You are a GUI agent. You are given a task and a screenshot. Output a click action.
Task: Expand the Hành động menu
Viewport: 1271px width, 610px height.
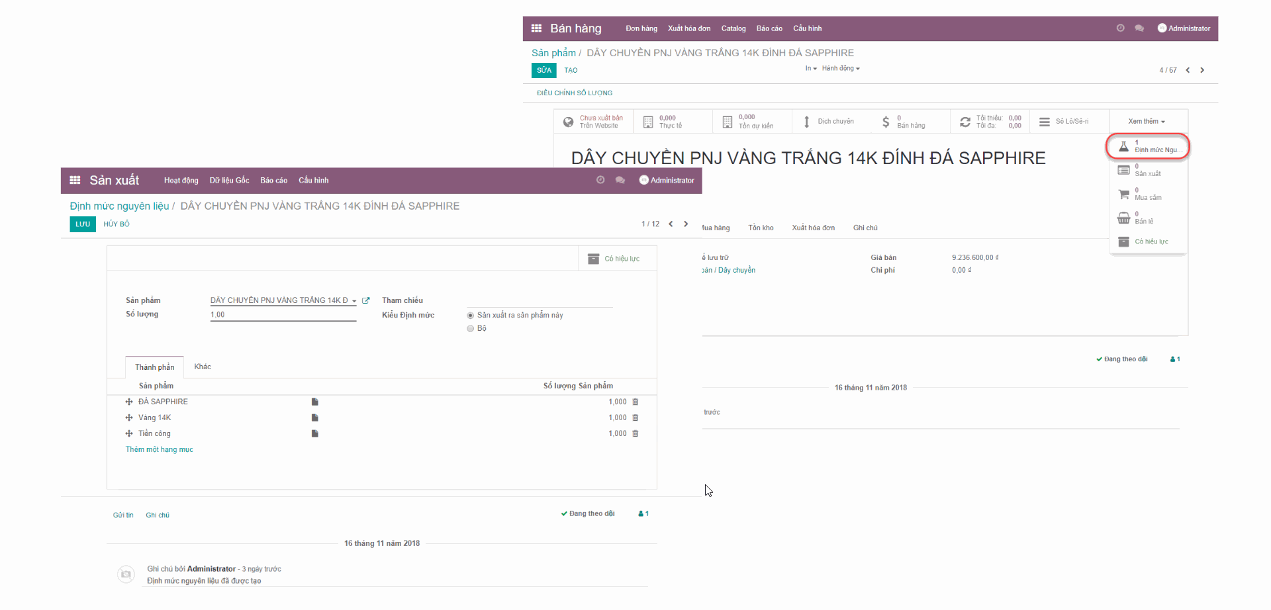(838, 68)
